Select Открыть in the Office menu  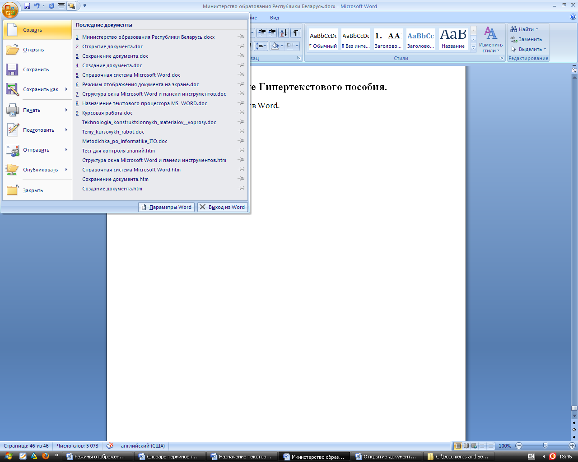coord(37,50)
